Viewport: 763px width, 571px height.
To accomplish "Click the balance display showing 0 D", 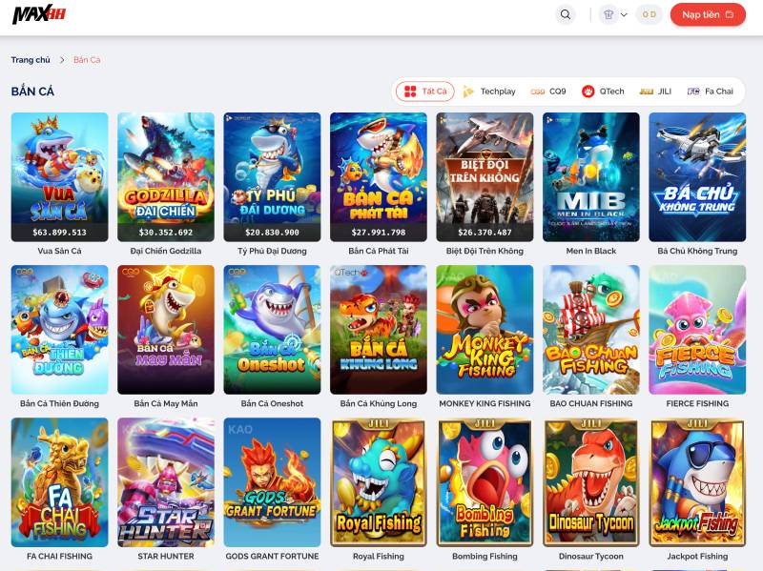I will (649, 14).
